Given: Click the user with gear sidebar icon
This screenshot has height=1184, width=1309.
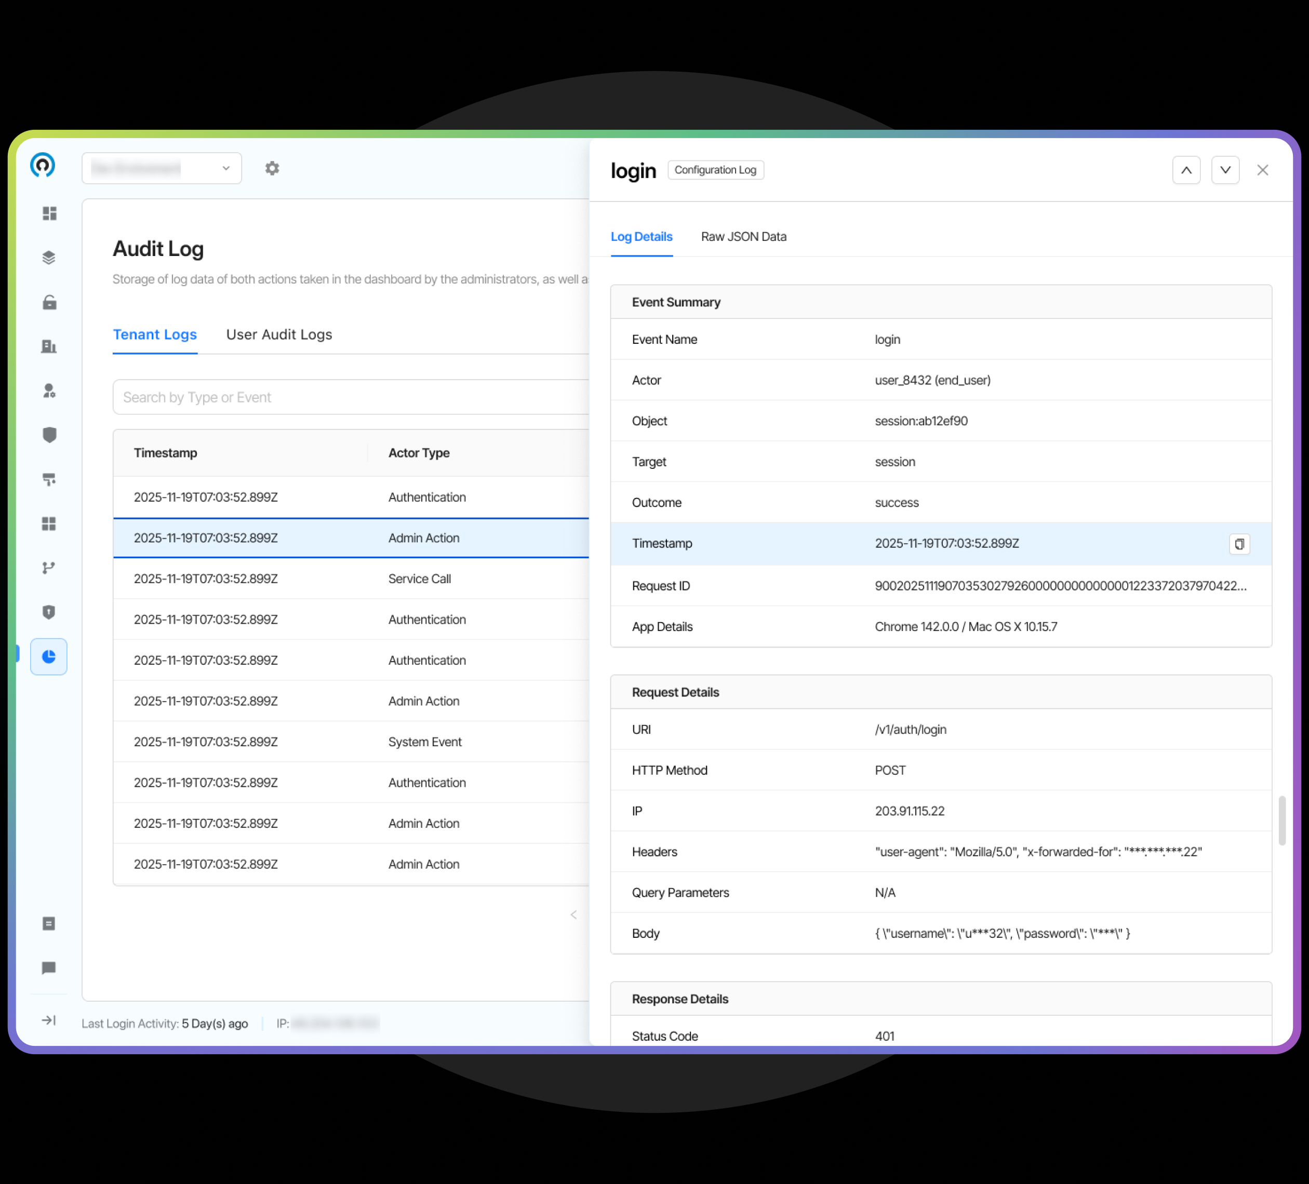Looking at the screenshot, I should pyautogui.click(x=49, y=391).
